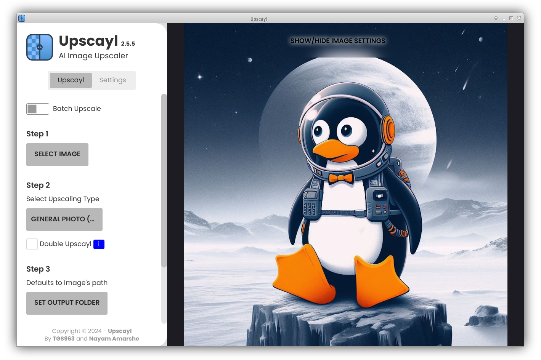Open the Nayam Amarshe author link
This screenshot has width=541, height=360.
coord(114,339)
